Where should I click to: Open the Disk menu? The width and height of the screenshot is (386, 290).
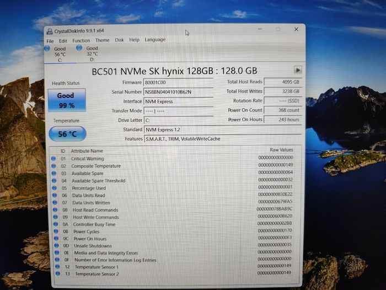click(x=119, y=40)
